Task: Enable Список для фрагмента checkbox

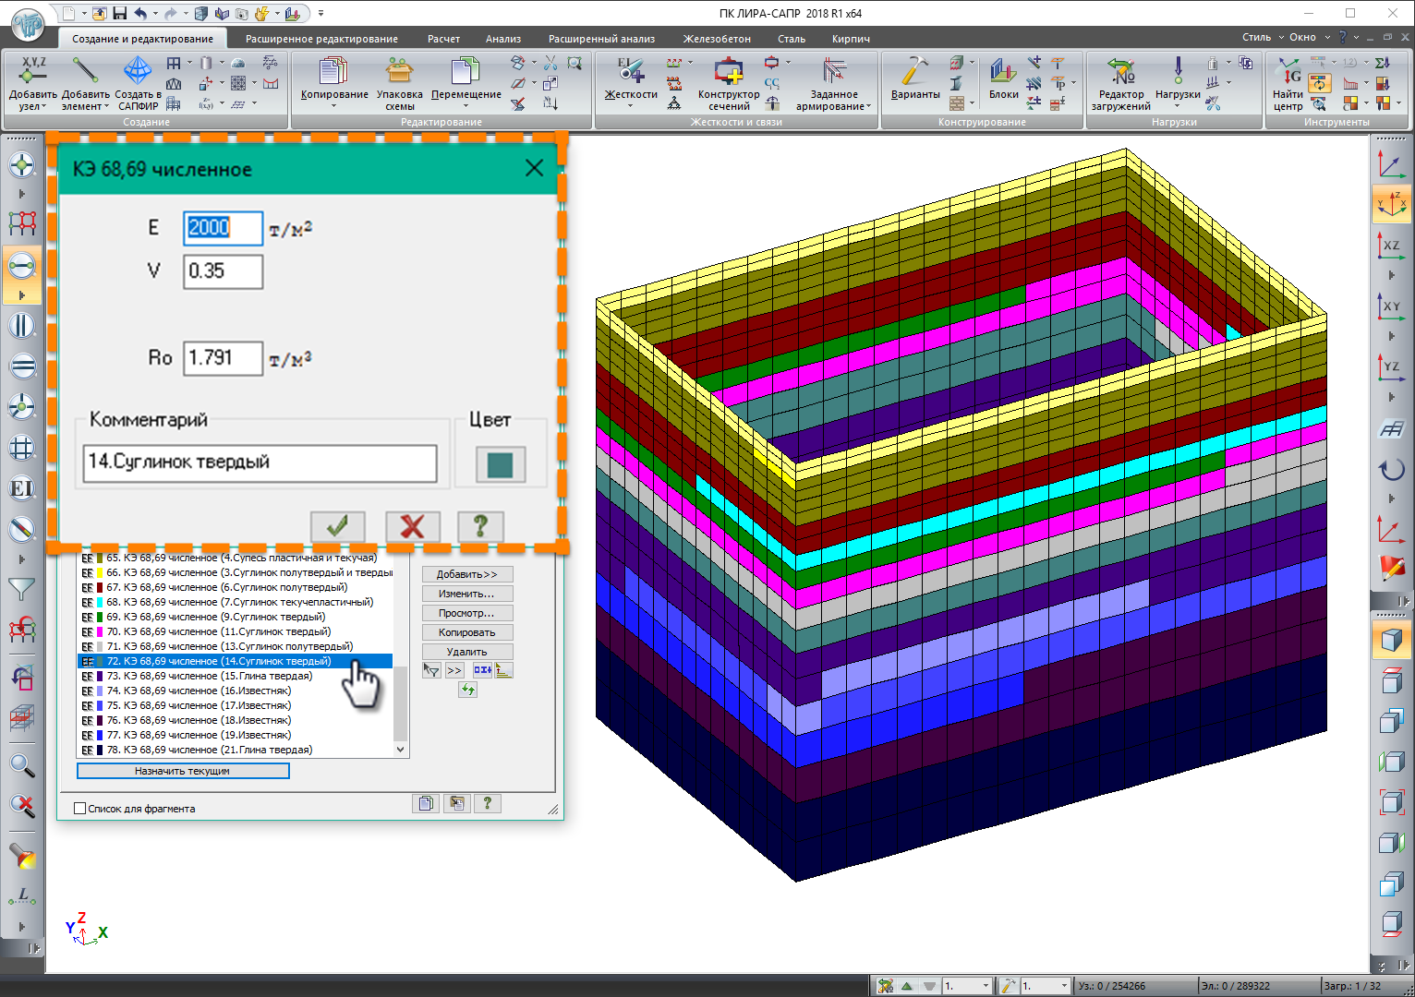Action: (x=80, y=809)
